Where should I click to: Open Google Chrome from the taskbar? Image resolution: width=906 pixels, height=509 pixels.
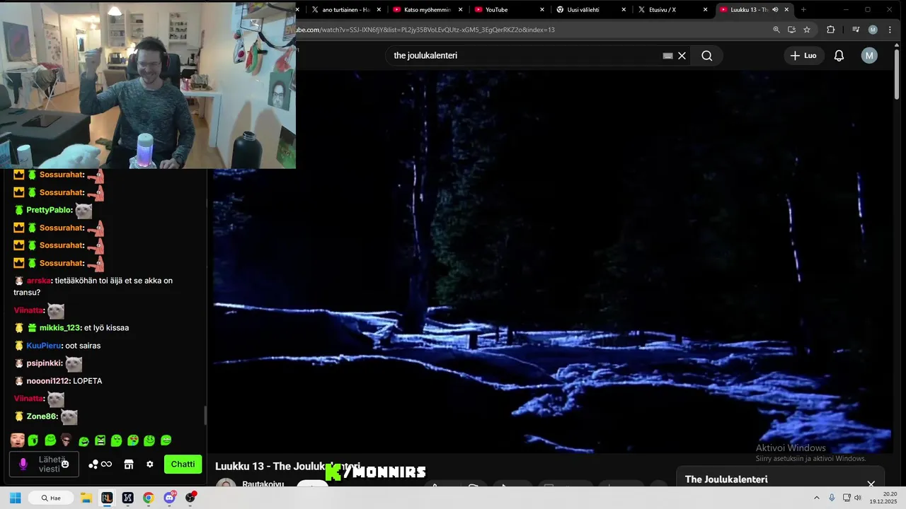coord(148,498)
